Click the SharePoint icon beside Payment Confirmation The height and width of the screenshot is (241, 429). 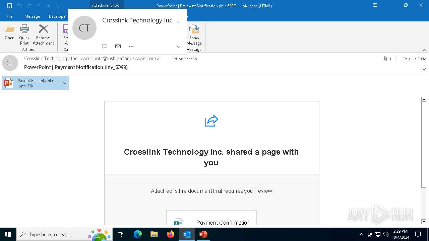[x=178, y=222]
